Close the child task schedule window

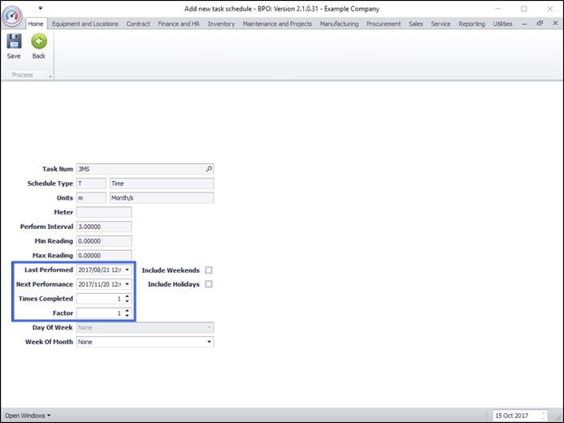click(x=555, y=23)
